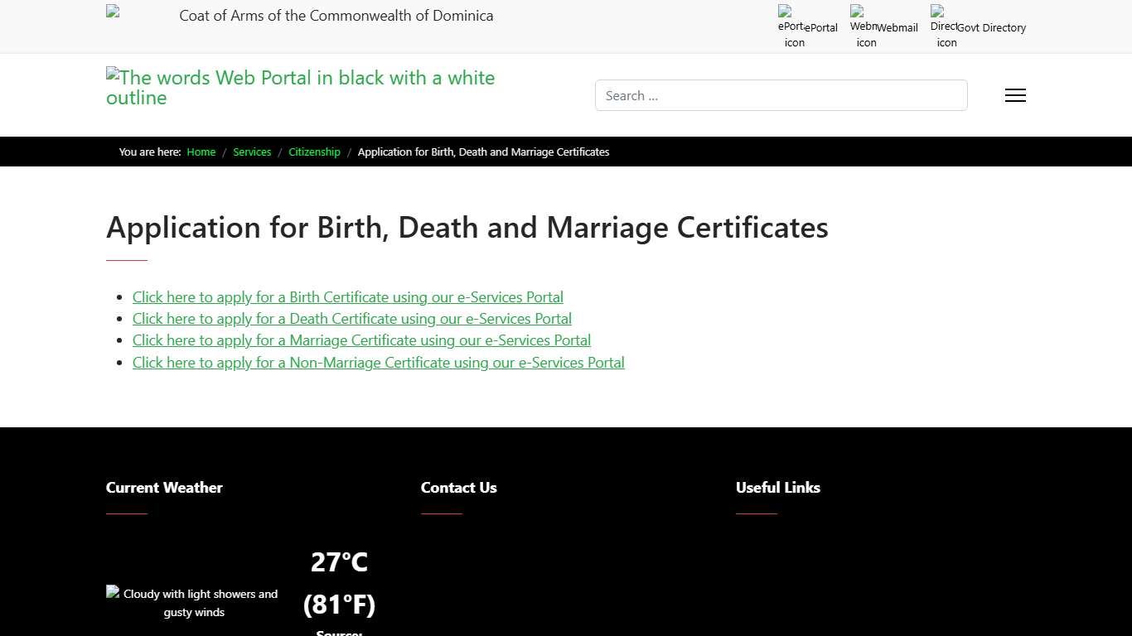Select the Web Portal site logo
Image resolution: width=1132 pixels, height=636 pixels.
300,87
